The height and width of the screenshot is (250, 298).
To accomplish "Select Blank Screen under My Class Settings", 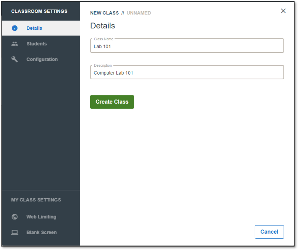I will pyautogui.click(x=41, y=232).
